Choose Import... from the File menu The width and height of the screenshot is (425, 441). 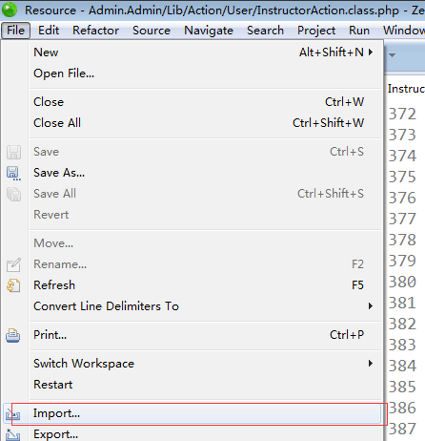[x=192, y=413]
